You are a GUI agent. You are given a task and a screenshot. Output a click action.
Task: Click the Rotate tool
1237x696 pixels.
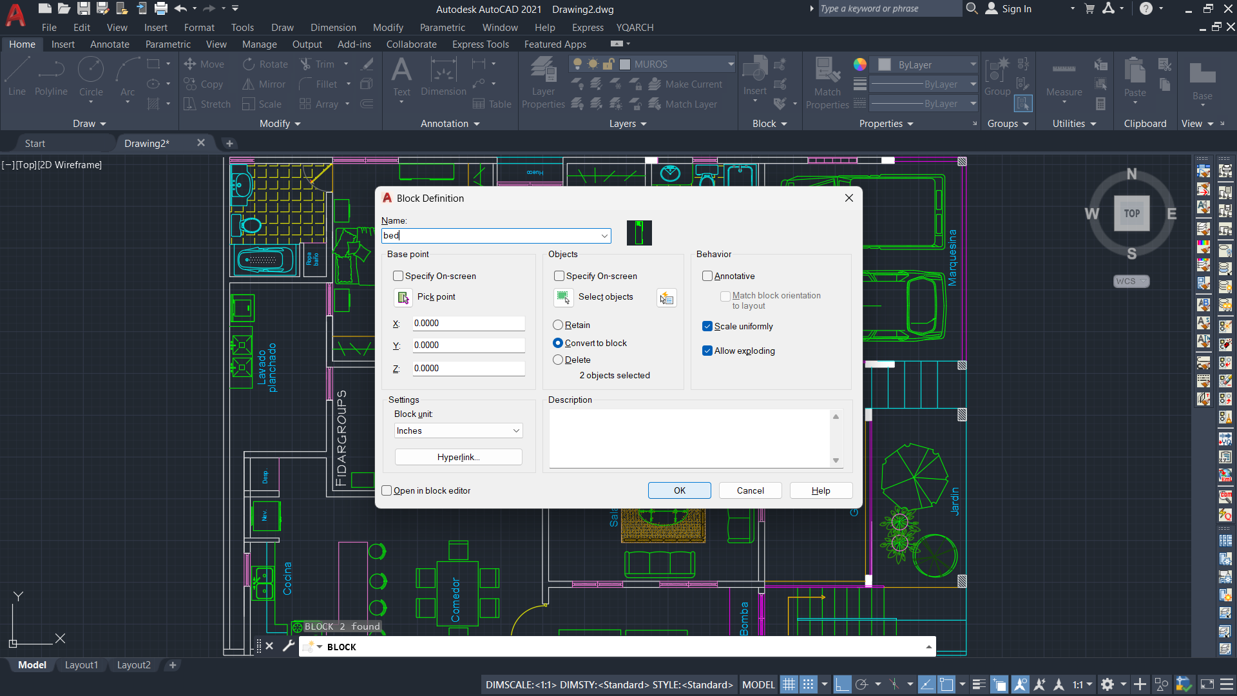(265, 64)
